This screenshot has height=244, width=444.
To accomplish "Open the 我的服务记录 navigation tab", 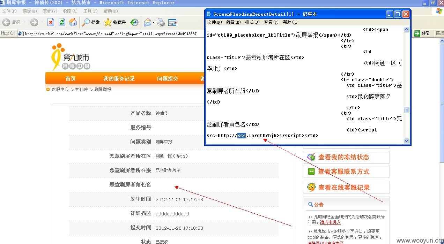I will pyautogui.click(x=119, y=79).
